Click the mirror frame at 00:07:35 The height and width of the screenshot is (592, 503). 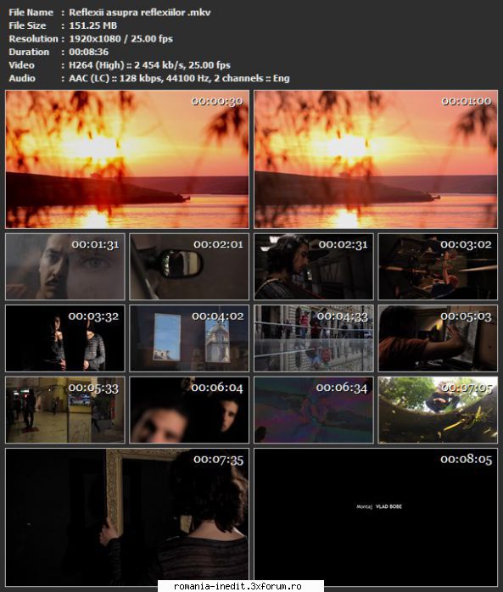pos(127,517)
